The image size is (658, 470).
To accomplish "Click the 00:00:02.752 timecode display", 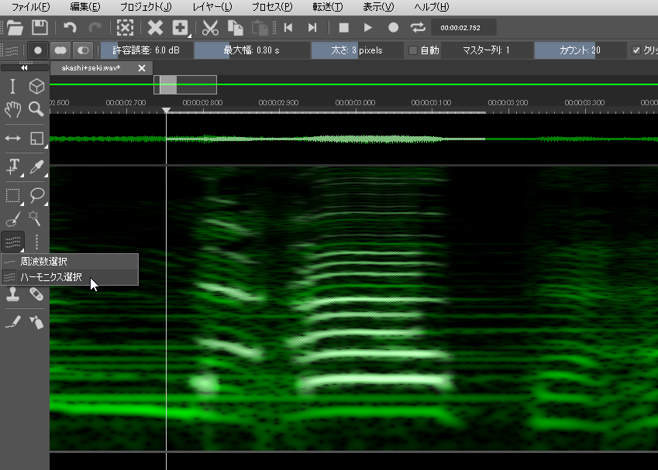I will [463, 28].
